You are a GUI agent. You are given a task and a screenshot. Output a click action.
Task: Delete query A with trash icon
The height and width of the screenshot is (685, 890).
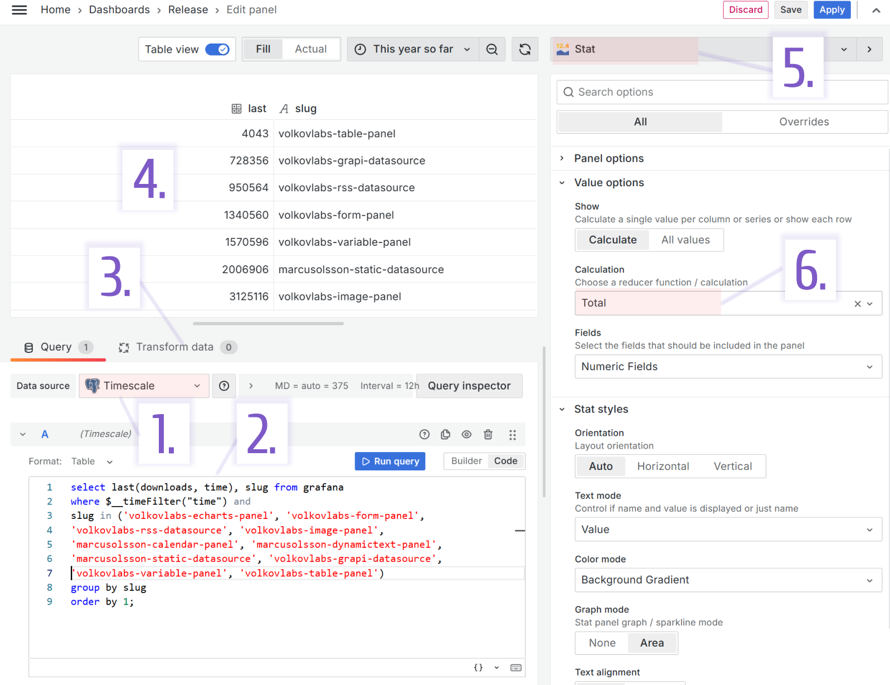(x=488, y=435)
